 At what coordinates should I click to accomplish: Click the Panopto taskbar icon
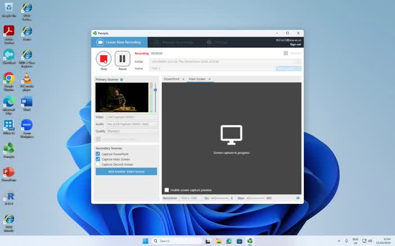(x=250, y=241)
